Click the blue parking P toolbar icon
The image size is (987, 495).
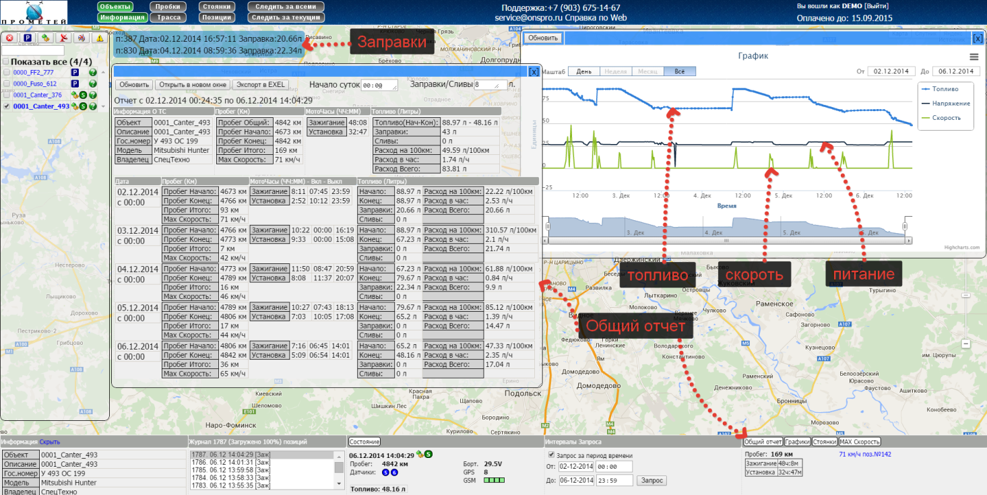pyautogui.click(x=28, y=38)
